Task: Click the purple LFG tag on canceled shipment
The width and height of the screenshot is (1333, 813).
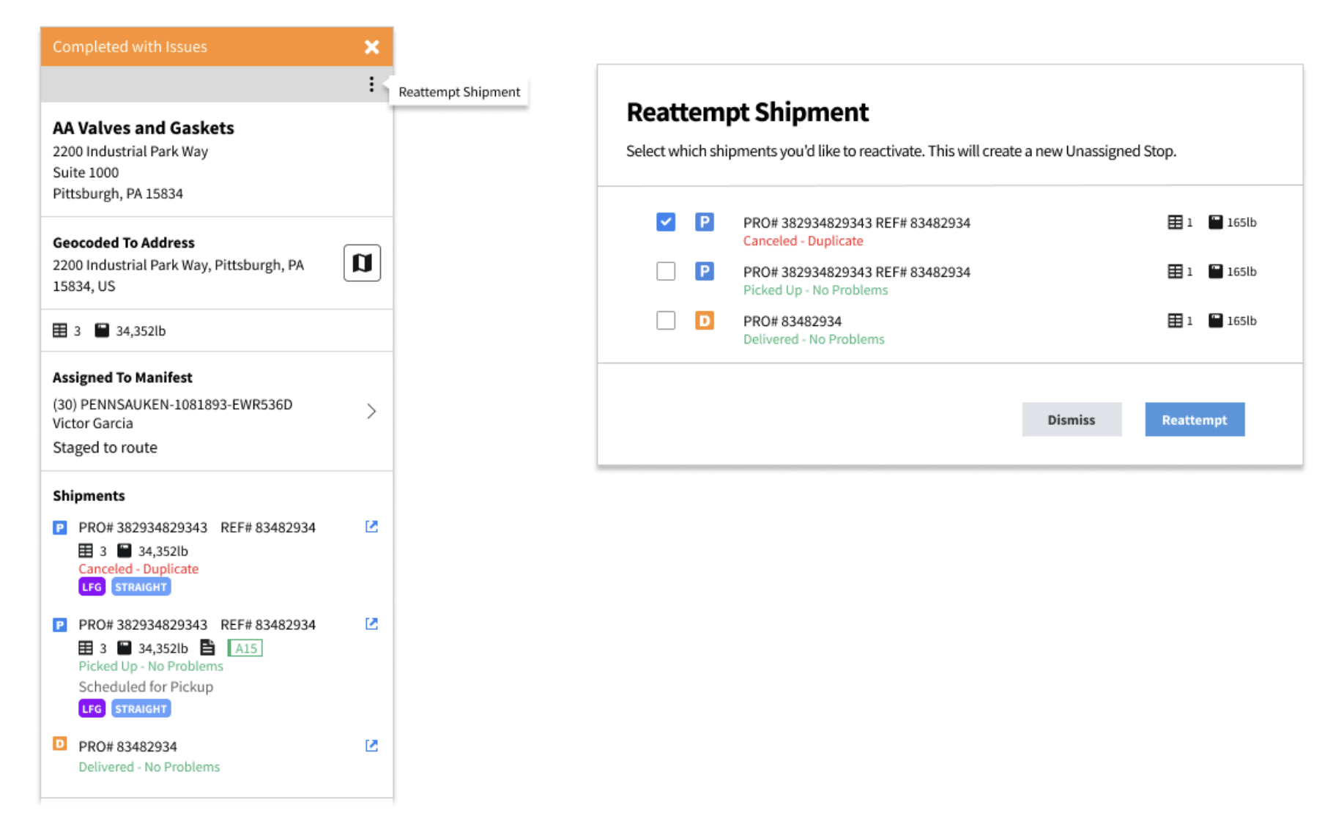Action: point(92,587)
